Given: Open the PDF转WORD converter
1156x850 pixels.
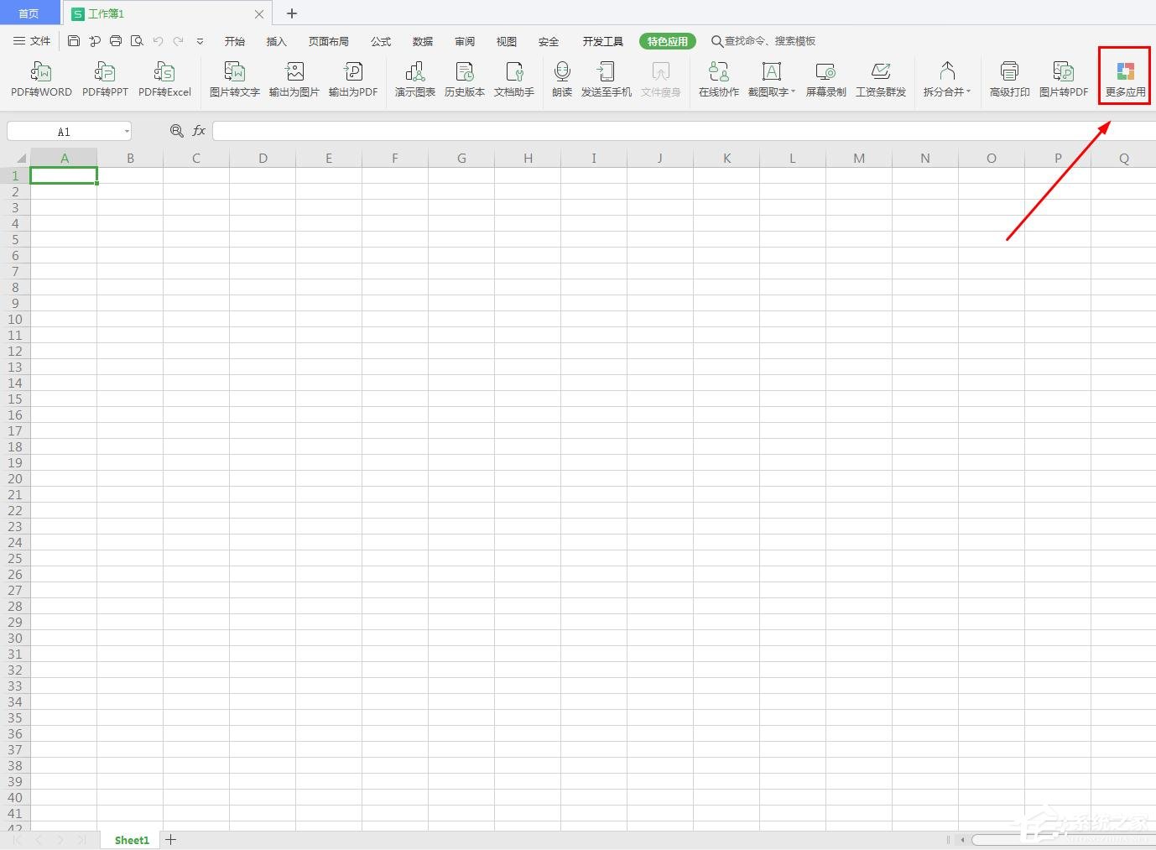Looking at the screenshot, I should tap(41, 80).
